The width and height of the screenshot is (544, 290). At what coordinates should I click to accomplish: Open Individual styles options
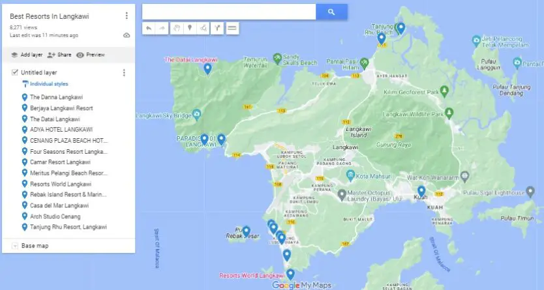click(x=45, y=84)
